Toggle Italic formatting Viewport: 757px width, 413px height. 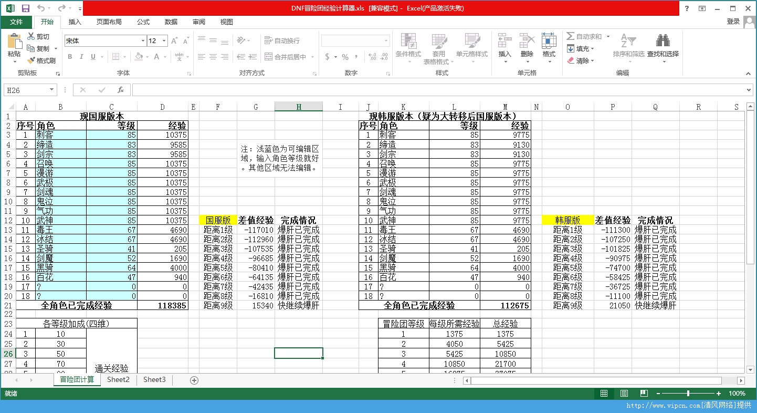(81, 57)
